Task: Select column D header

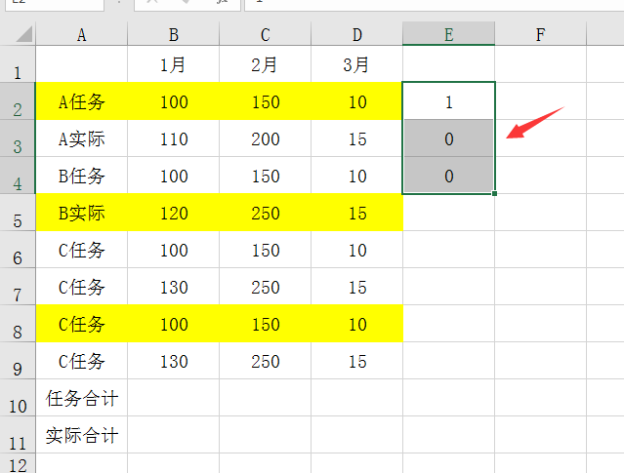Action: [357, 34]
